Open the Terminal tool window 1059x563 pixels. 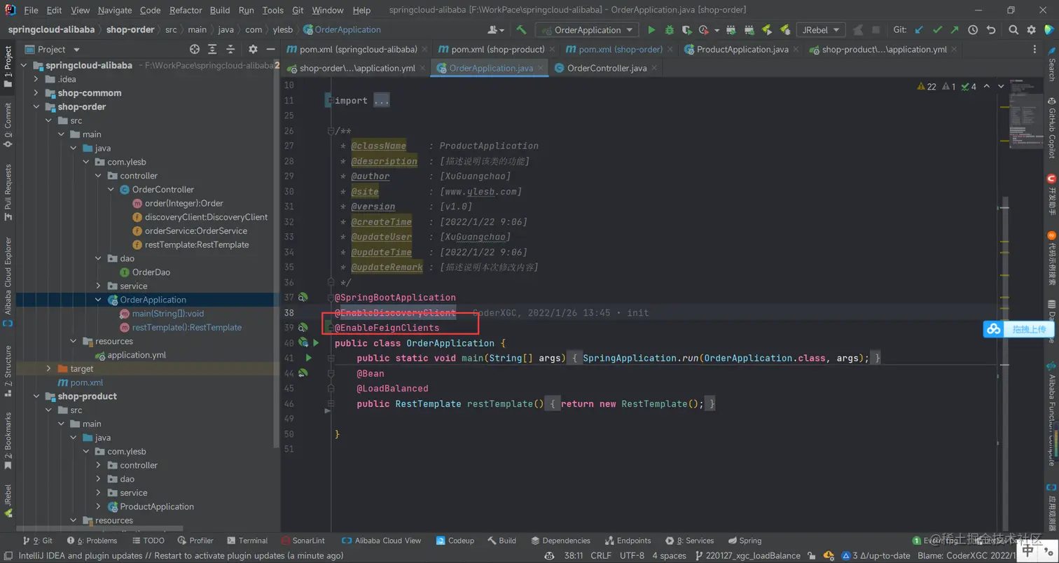(x=247, y=541)
